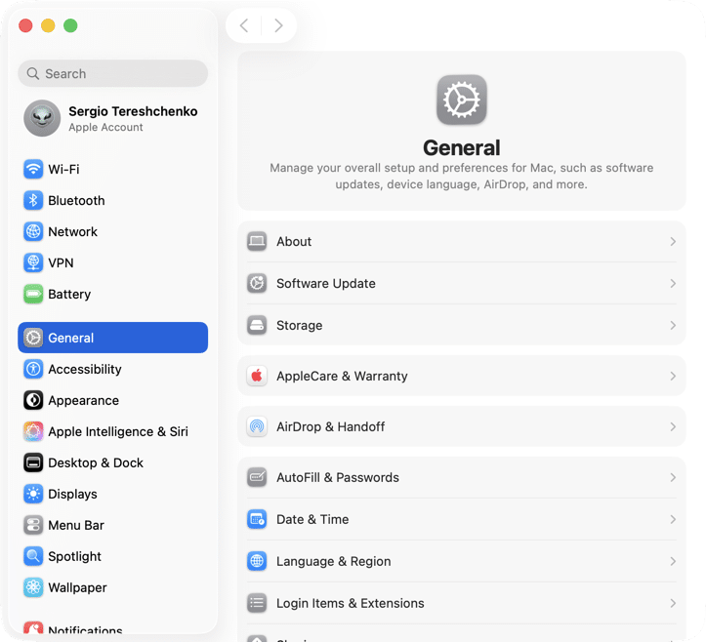Go forward with the right arrow
Image resolution: width=706 pixels, height=642 pixels.
point(278,25)
